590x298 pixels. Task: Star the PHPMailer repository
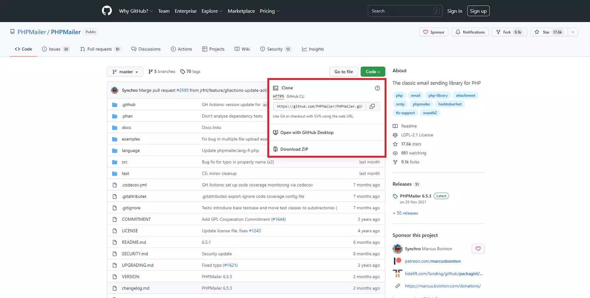click(548, 32)
